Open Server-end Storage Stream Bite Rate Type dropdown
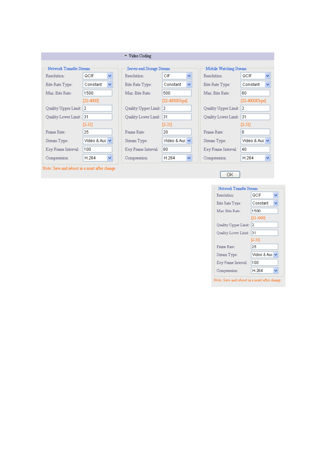Screen dimensions: 316x449 (177, 85)
